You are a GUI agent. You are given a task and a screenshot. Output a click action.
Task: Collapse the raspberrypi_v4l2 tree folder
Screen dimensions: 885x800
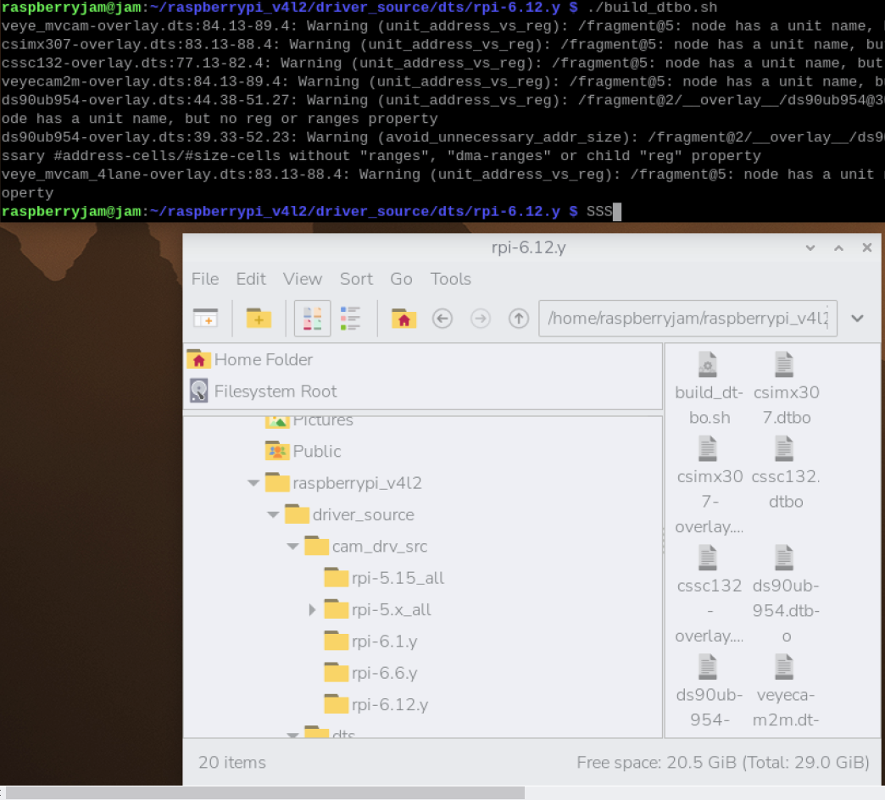253,483
